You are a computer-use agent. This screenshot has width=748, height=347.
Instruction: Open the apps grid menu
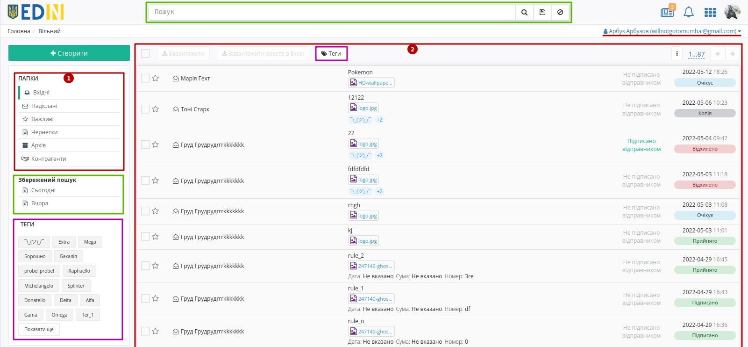click(x=710, y=13)
